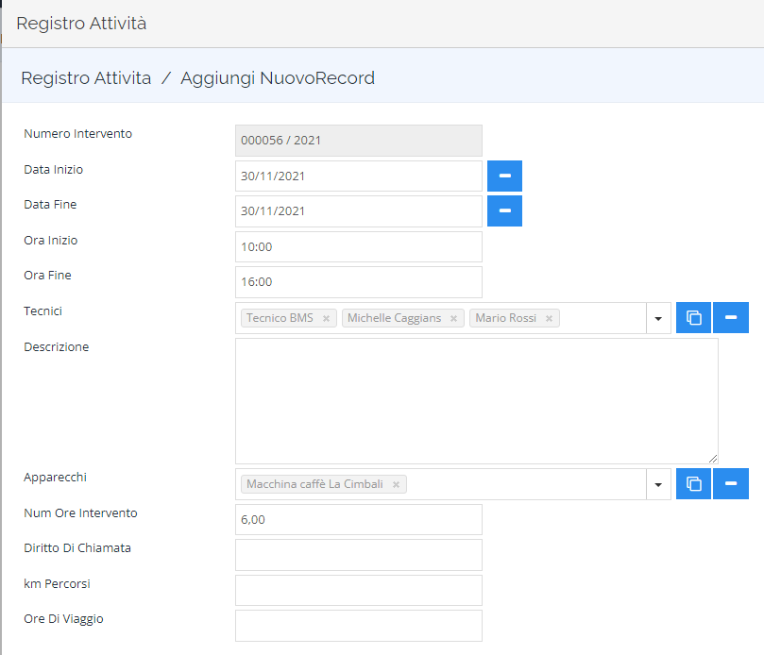Click empty area of Apparecchi multiselect box
This screenshot has width=764, height=655.
tap(526, 484)
